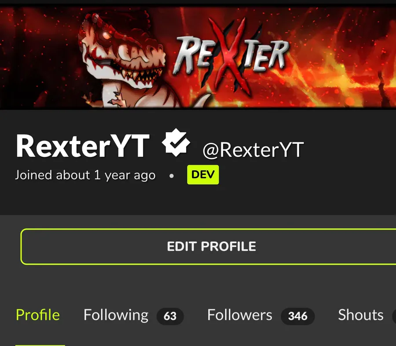Click the dot separator before DEV
The height and width of the screenshot is (346, 396).
[172, 175]
